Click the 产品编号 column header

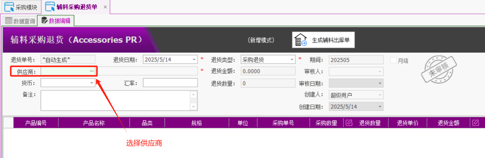pyautogui.click(x=36, y=123)
